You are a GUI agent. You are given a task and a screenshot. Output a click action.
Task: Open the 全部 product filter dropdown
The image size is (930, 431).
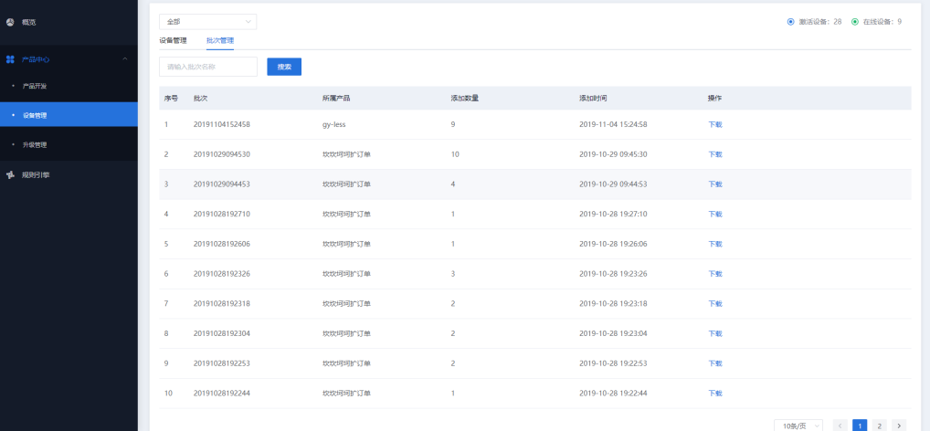point(207,21)
